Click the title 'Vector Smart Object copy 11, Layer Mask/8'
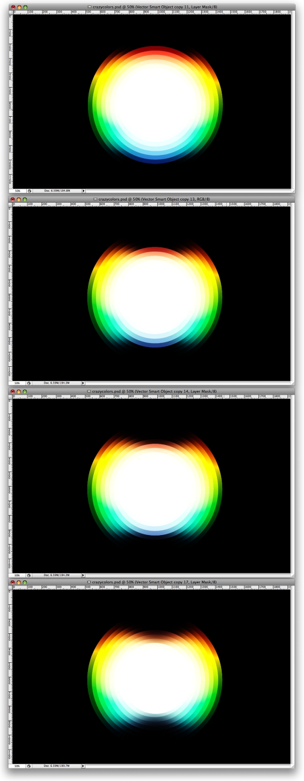 [175, 7]
